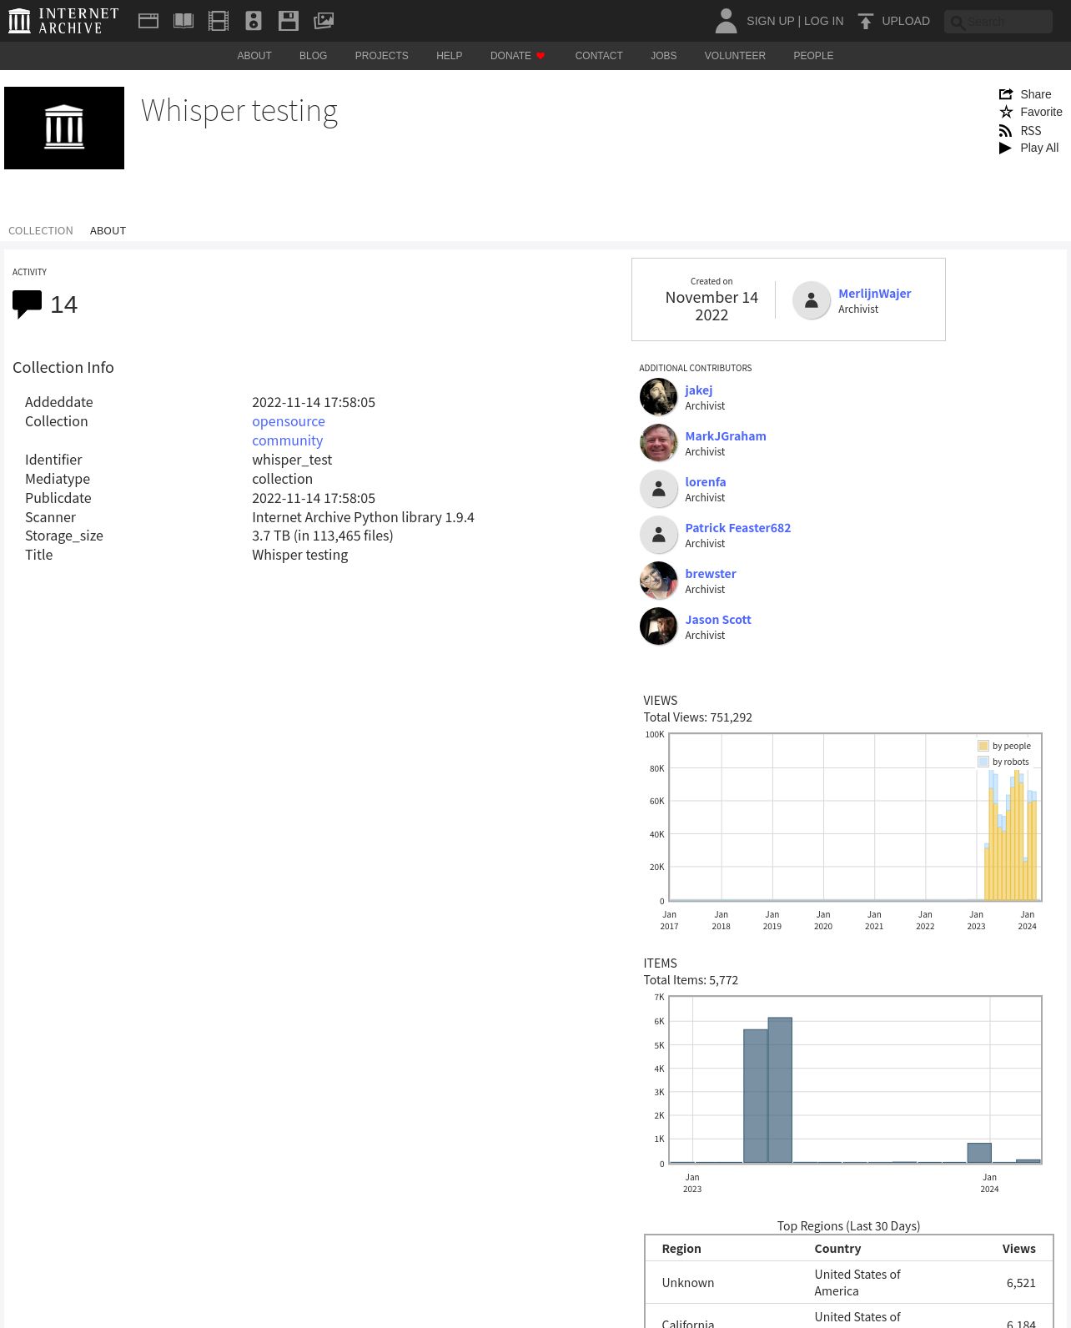Click lorenfa's avatar placeholder
Viewport: 1071px width, 1328px height.
click(658, 489)
